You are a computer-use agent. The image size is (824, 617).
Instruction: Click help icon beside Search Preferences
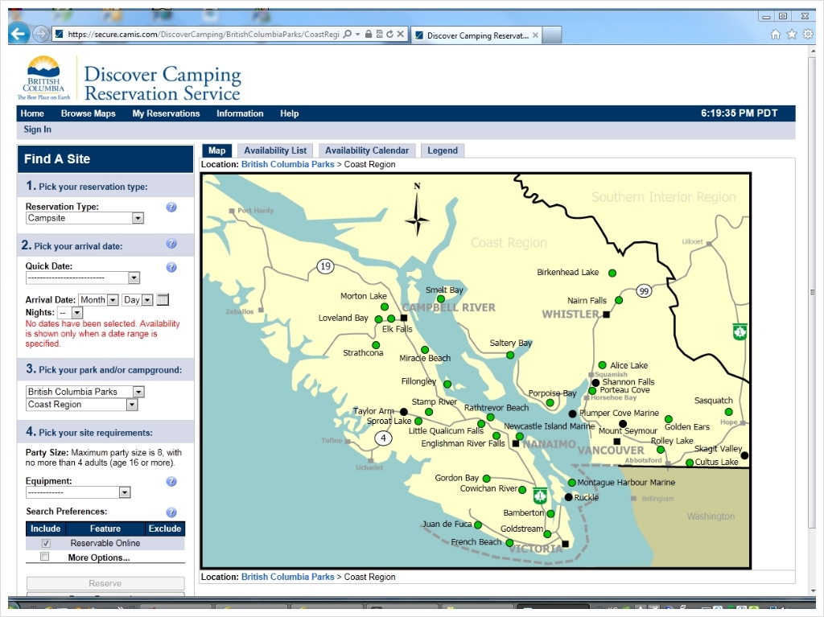point(171,512)
